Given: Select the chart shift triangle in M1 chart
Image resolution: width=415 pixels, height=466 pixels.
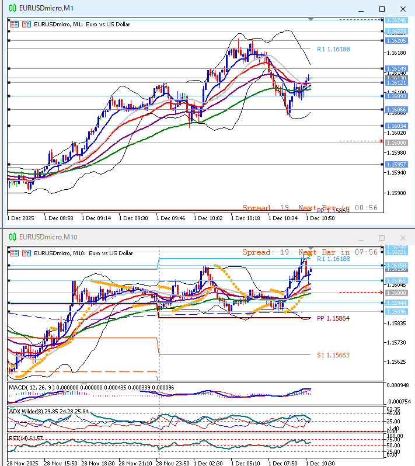Looking at the screenshot, I should 311,20.
